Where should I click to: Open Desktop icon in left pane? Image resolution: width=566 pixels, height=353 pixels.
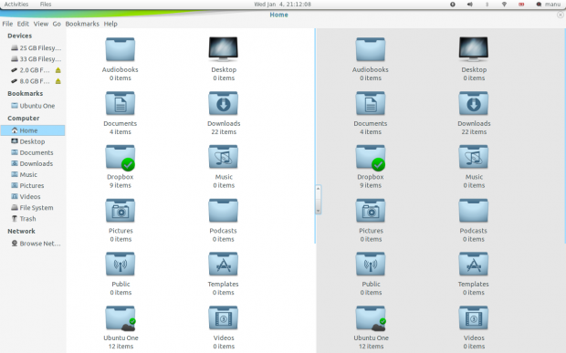tap(224, 48)
